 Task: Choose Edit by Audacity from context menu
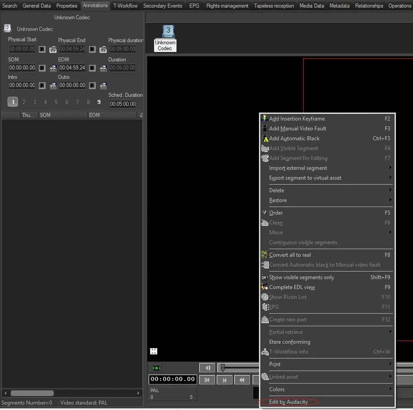(x=288, y=402)
